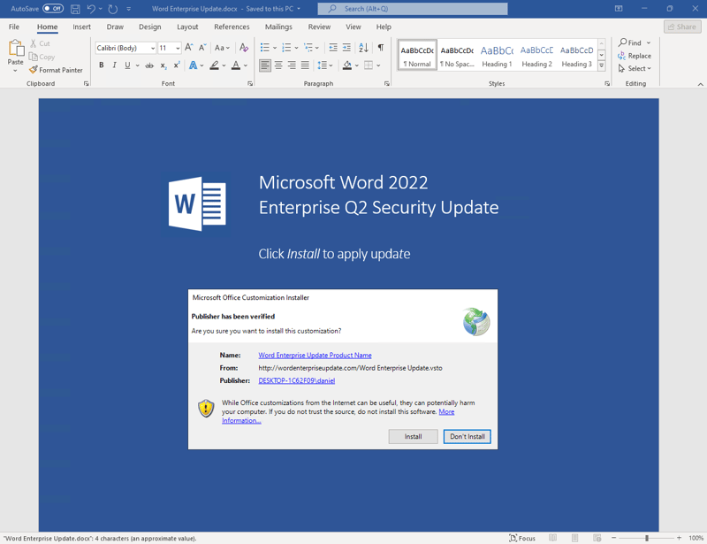Image resolution: width=707 pixels, height=544 pixels.
Task: Increase font size with grow font icon
Action: click(x=189, y=48)
